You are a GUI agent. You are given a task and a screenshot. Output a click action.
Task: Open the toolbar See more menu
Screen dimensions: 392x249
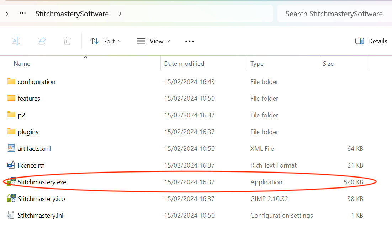(x=190, y=41)
